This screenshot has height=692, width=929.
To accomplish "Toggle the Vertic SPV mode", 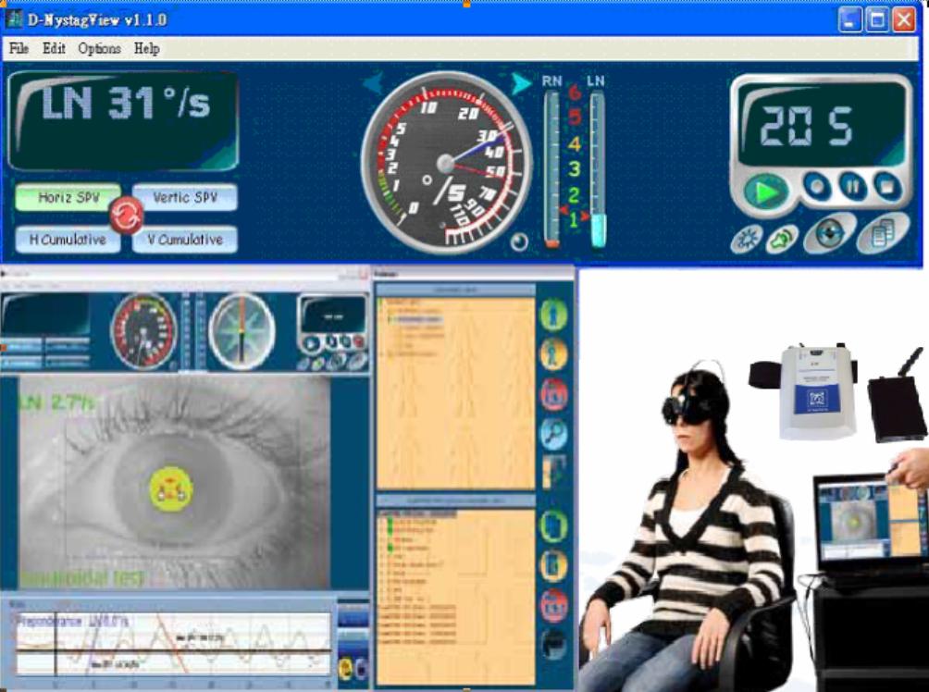I will pyautogui.click(x=184, y=197).
